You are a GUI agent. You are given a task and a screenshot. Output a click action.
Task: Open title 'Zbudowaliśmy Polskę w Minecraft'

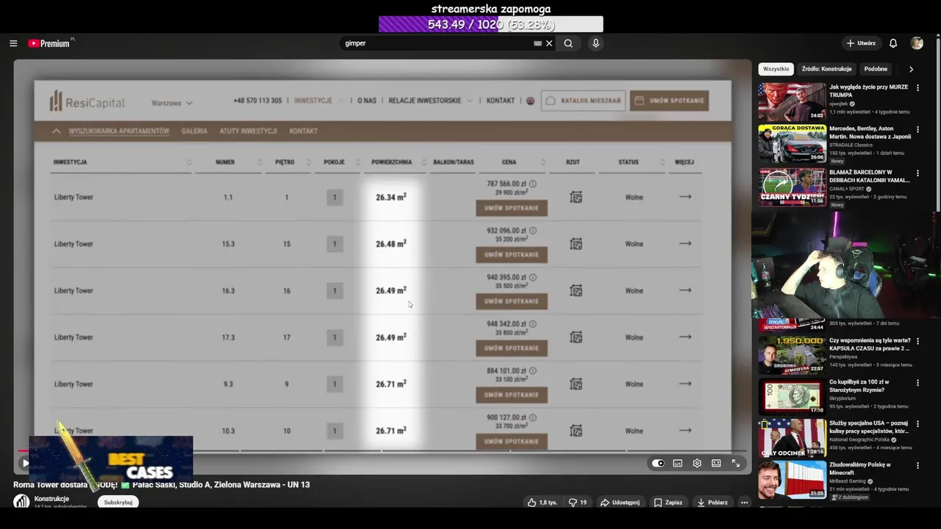tap(860, 468)
